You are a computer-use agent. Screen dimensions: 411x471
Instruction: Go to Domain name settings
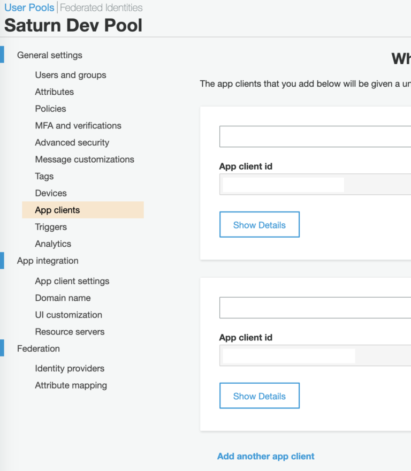pyautogui.click(x=63, y=298)
